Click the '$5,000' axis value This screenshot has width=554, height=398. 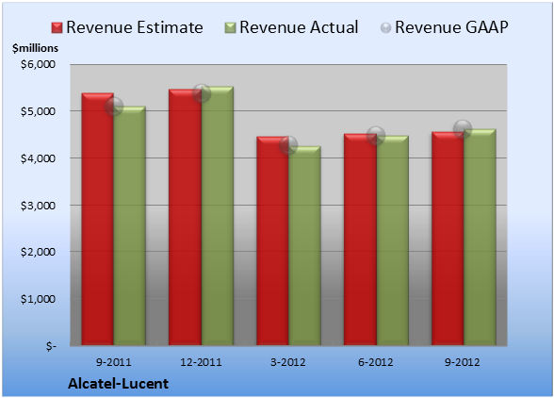coord(38,111)
